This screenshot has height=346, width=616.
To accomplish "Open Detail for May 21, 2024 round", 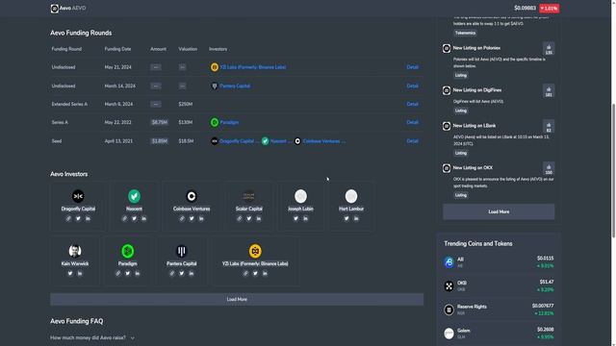I will 413,67.
